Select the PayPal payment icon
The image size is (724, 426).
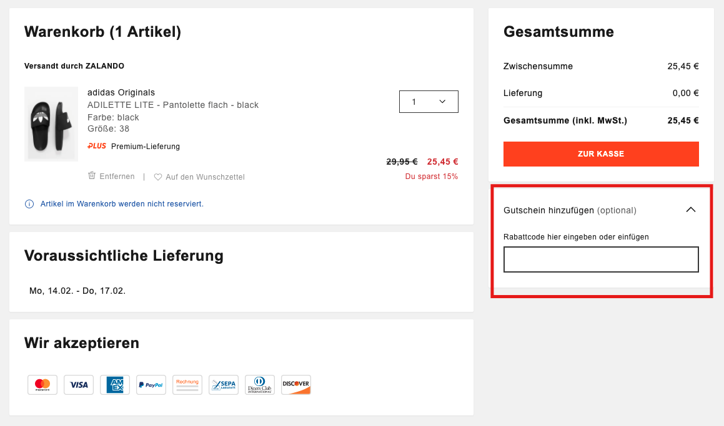click(x=151, y=384)
